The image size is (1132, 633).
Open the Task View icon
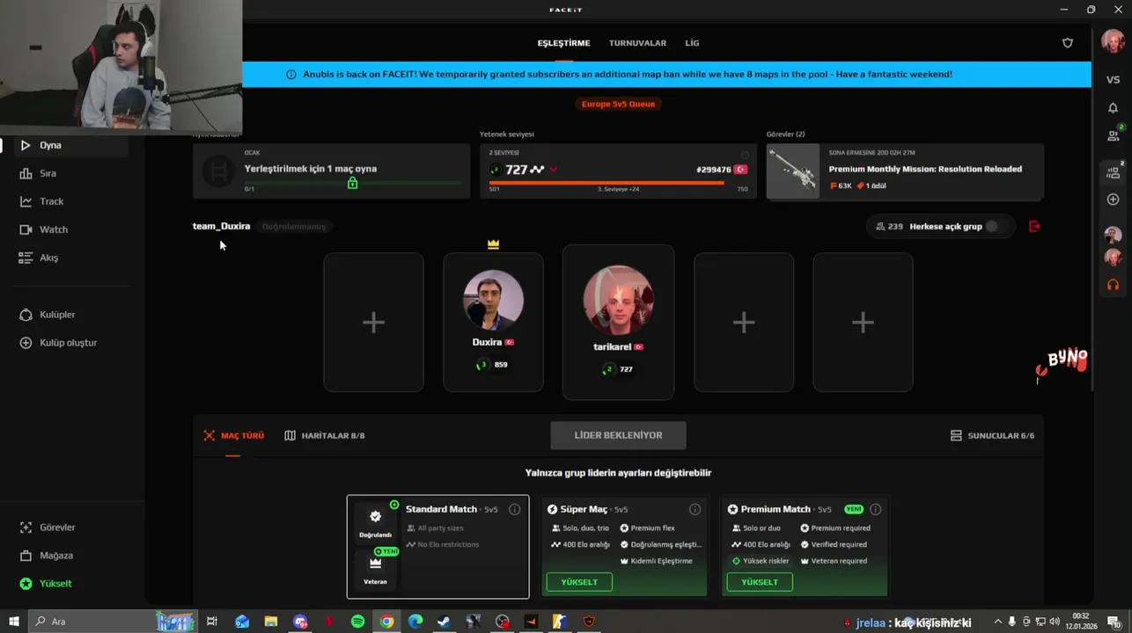(x=212, y=622)
